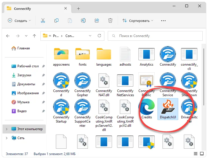
Task: Open the three-dots more options menu
Action: click(x=163, y=21)
